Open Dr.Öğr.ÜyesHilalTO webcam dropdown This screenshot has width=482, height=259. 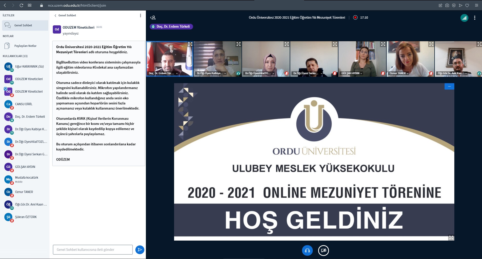(260, 73)
